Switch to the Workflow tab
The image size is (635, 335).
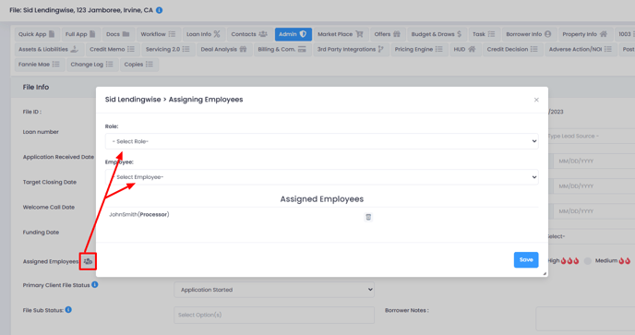coord(158,34)
